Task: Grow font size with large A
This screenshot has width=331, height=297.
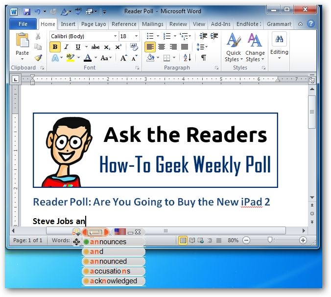Action: (123, 58)
